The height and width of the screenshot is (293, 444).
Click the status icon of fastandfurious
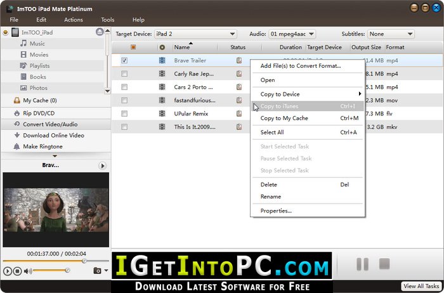239,100
